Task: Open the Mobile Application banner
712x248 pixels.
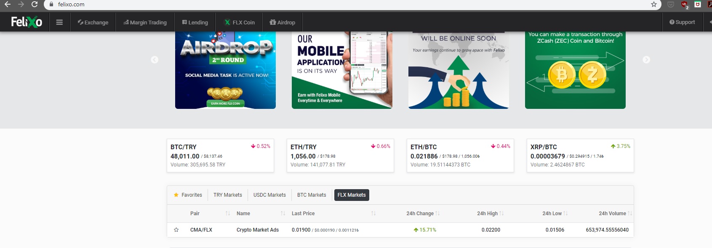Action: tap(342, 70)
